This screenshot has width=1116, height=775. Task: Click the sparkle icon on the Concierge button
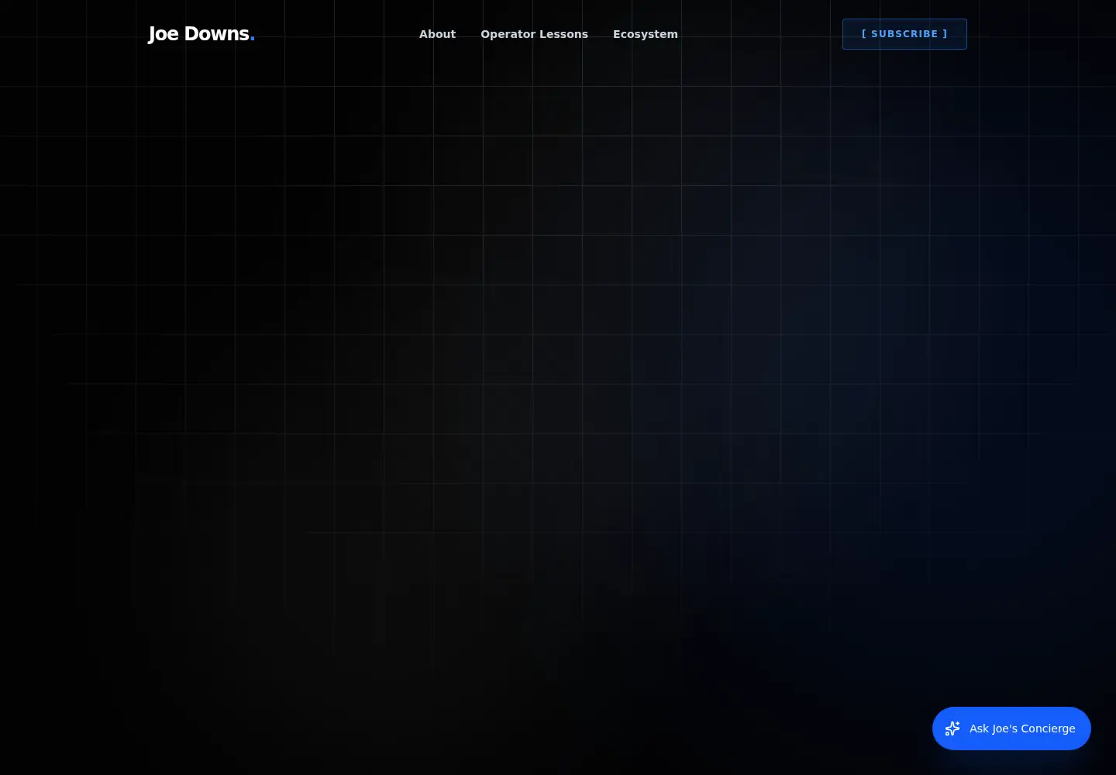952,728
